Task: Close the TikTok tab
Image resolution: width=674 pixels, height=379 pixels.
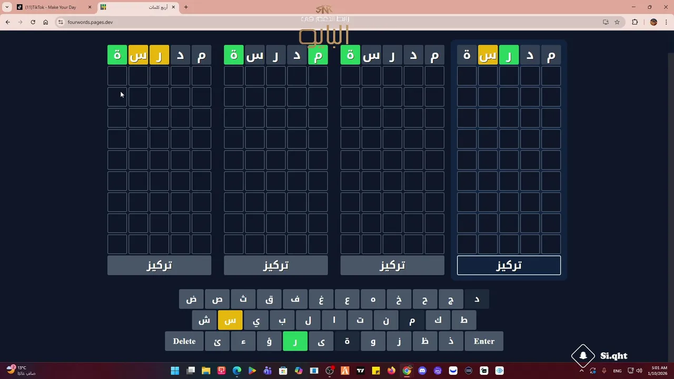Action: tap(90, 7)
